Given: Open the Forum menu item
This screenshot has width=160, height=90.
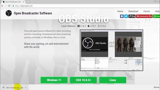Looking at the screenshot, I should click(147, 11).
